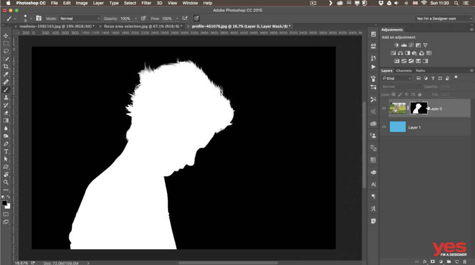This screenshot has width=475, height=265.
Task: Hide Layer 0 using its eye icon
Action: (x=384, y=109)
